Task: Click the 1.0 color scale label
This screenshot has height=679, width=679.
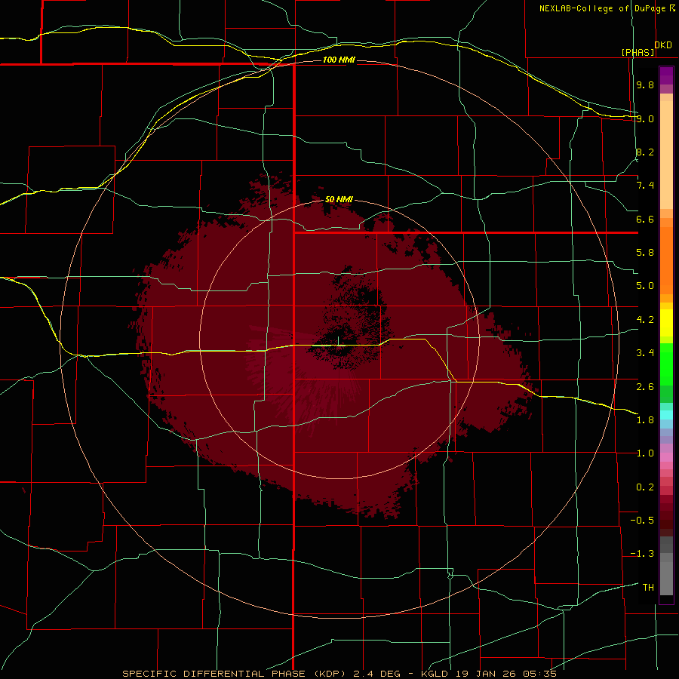Action: point(645,453)
